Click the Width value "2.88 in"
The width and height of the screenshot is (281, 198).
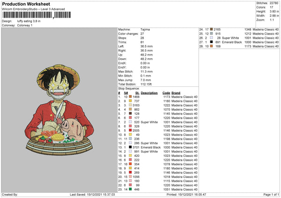click(x=274, y=16)
